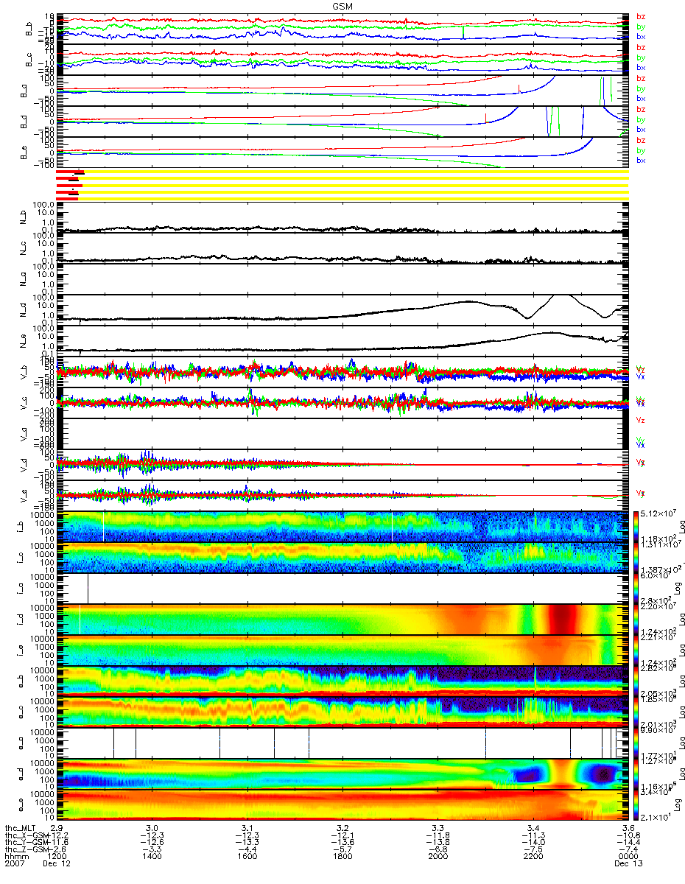Click the thc_Y-GSM footer row label
This screenshot has height=884, width=685.
[28, 843]
